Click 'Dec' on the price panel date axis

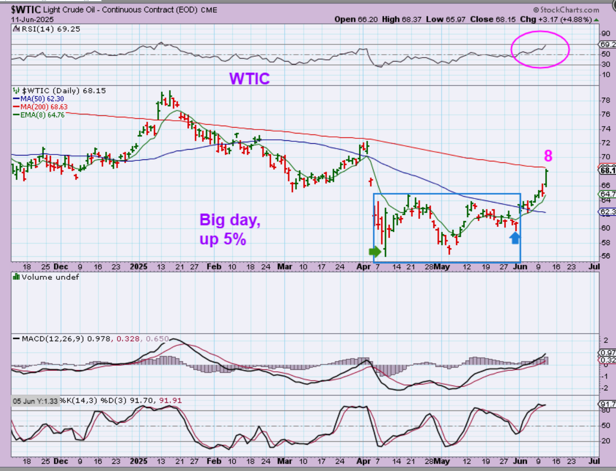tap(61, 267)
